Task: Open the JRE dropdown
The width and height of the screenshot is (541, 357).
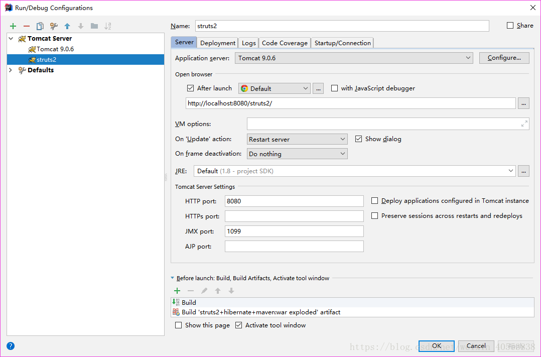Action: [x=355, y=171]
